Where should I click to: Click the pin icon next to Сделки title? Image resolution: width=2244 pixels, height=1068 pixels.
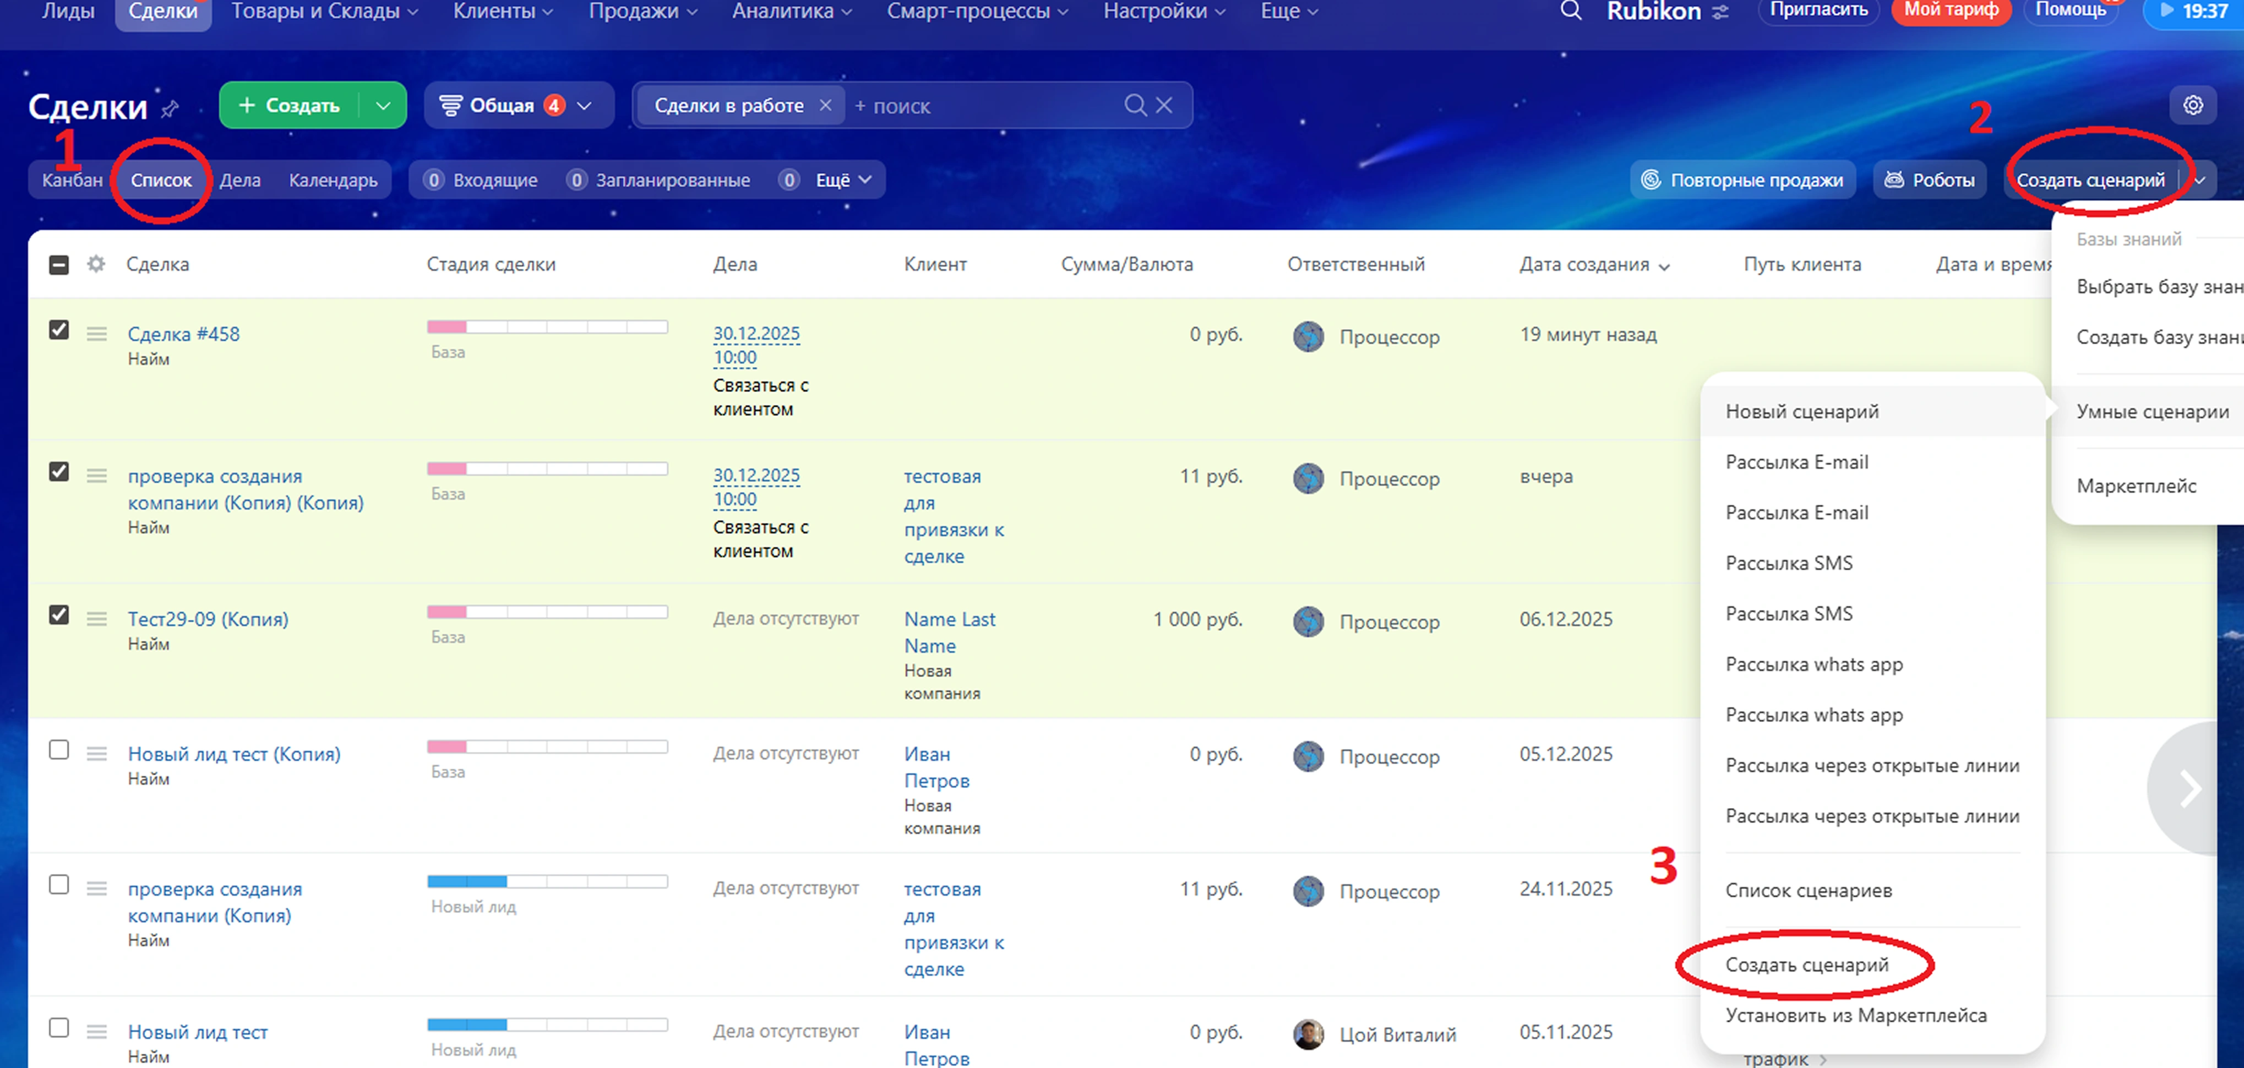171,109
